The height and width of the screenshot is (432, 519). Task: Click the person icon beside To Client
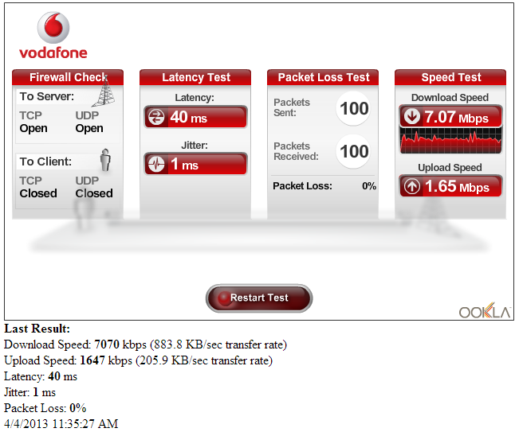coord(104,160)
